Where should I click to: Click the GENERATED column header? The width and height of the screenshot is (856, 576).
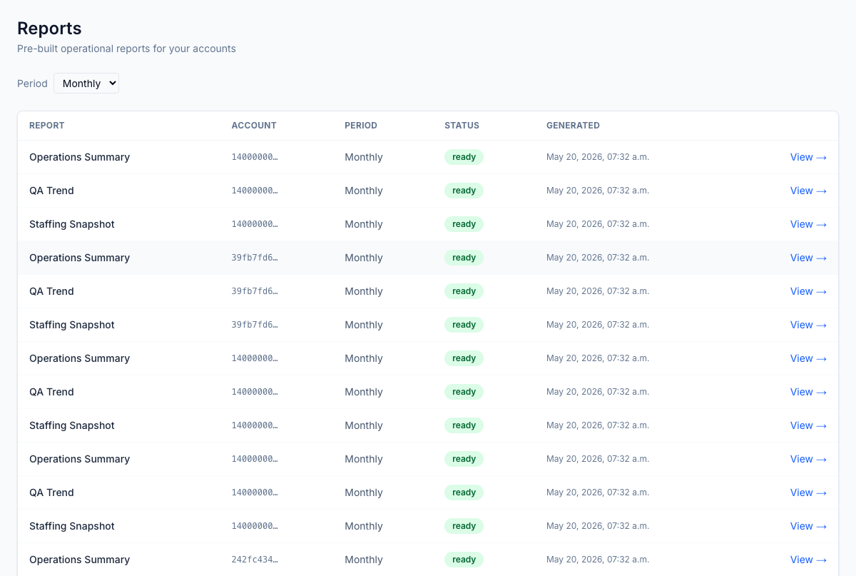click(573, 126)
